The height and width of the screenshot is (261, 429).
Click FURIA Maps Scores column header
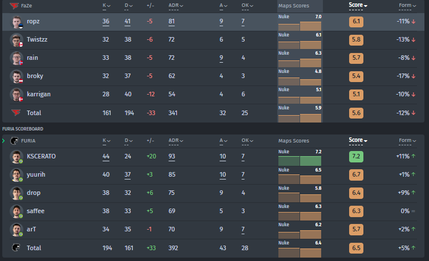294,141
